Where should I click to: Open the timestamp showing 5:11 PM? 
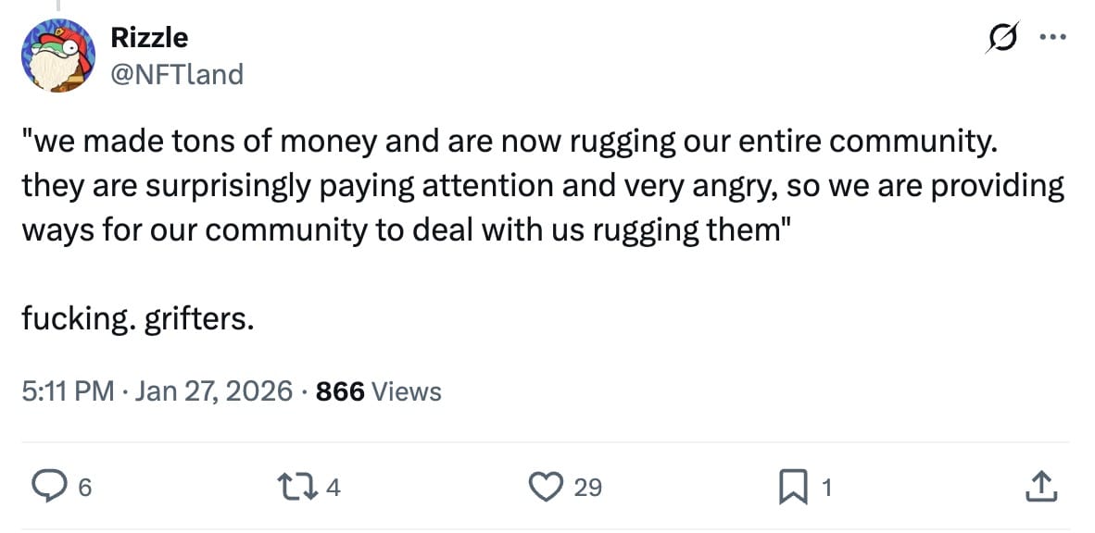point(65,390)
